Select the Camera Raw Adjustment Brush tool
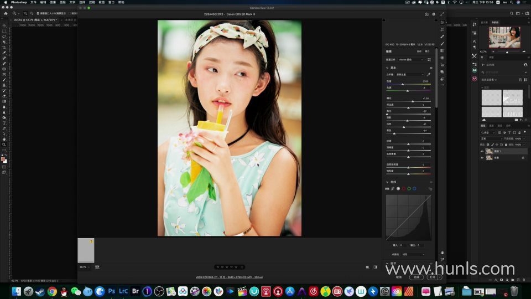531x299 pixels. pyautogui.click(x=442, y=44)
